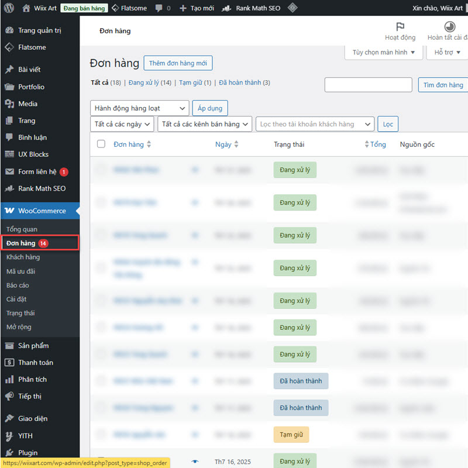The height and width of the screenshot is (468, 468).
Task: Tick the select-all orders checkbox
Action: (x=101, y=144)
